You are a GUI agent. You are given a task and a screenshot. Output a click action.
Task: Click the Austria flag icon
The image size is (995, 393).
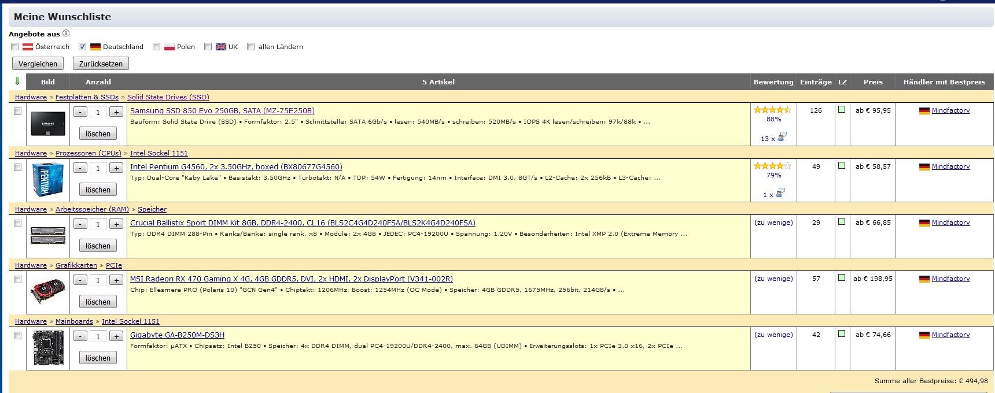tap(28, 47)
